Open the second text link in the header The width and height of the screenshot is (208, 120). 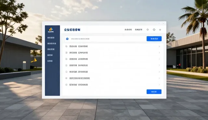pyautogui.click(x=138, y=30)
